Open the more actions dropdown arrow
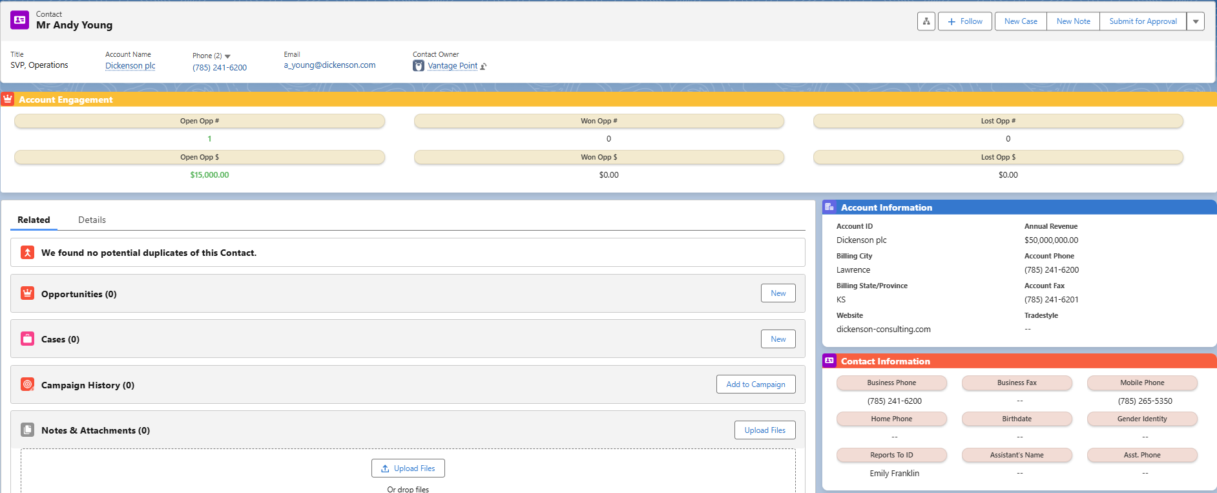The width and height of the screenshot is (1217, 493). [1196, 21]
